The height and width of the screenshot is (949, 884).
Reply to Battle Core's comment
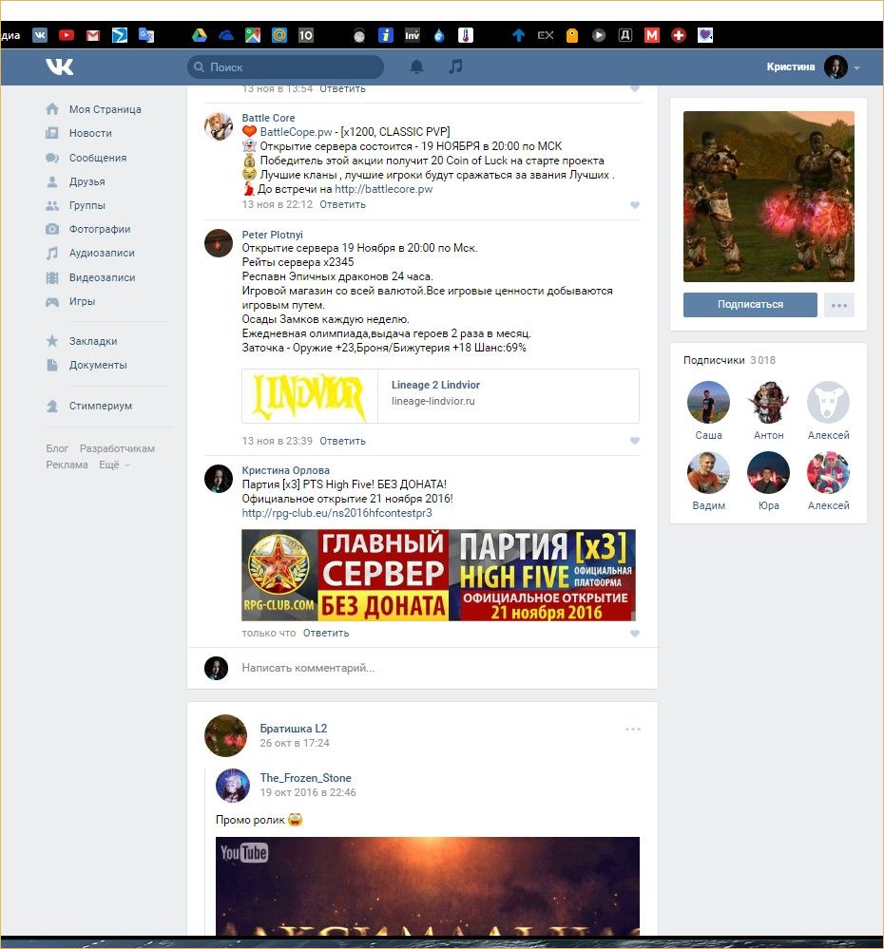coord(343,204)
